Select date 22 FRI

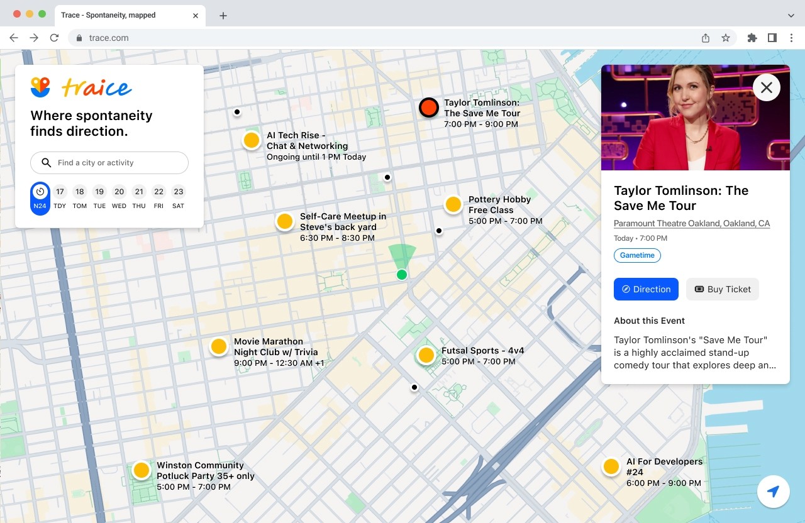[x=158, y=198]
